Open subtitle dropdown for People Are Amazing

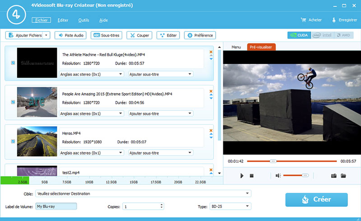(x=161, y=113)
